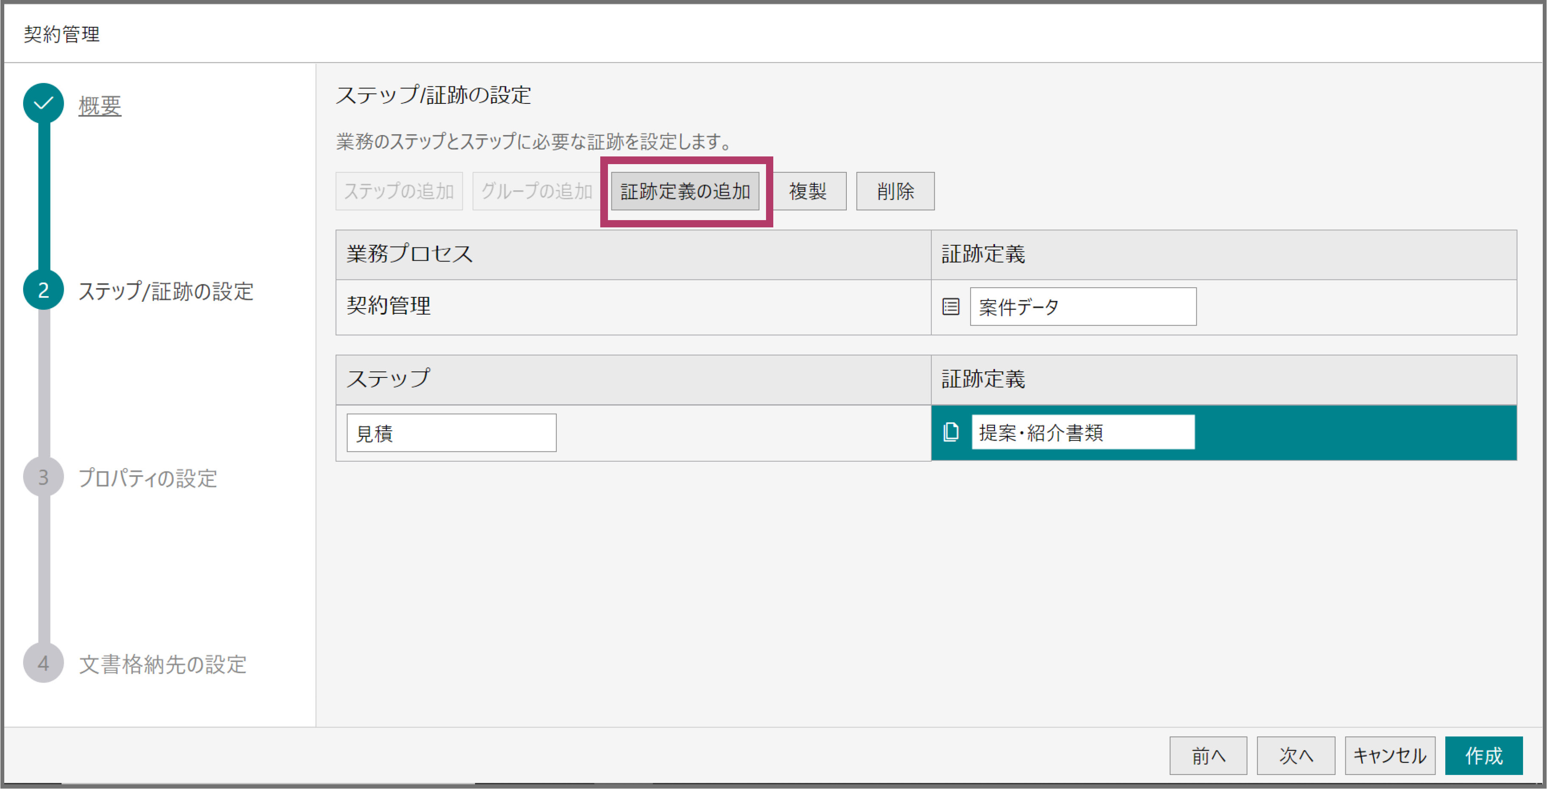1547x789 pixels.
Task: Select step 4 circle icon
Action: click(43, 663)
